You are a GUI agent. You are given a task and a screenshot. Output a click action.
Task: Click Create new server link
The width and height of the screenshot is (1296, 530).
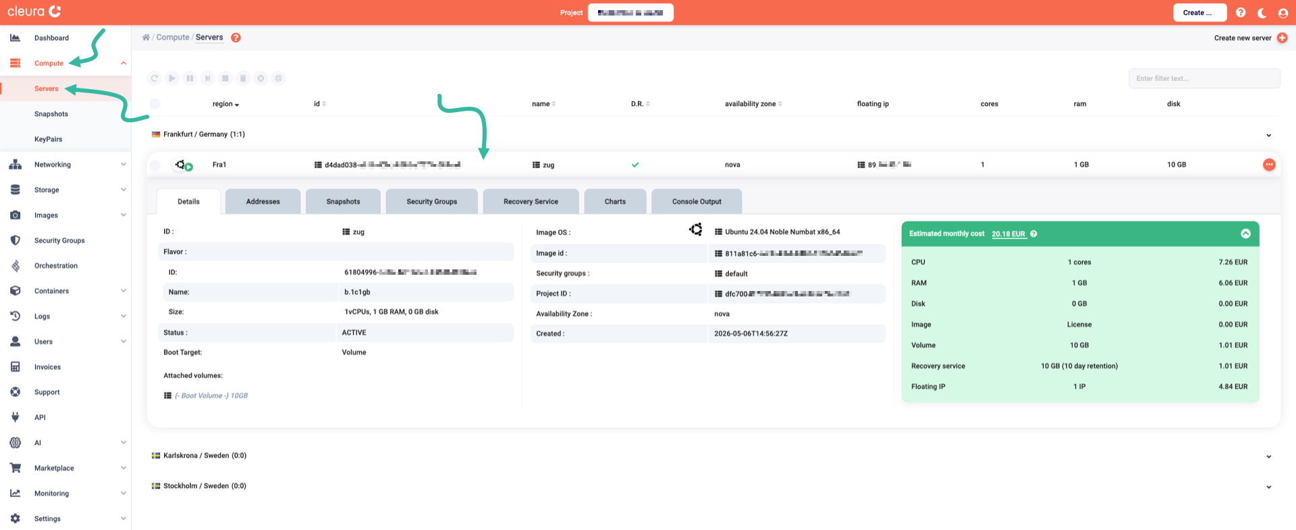tap(1243, 38)
